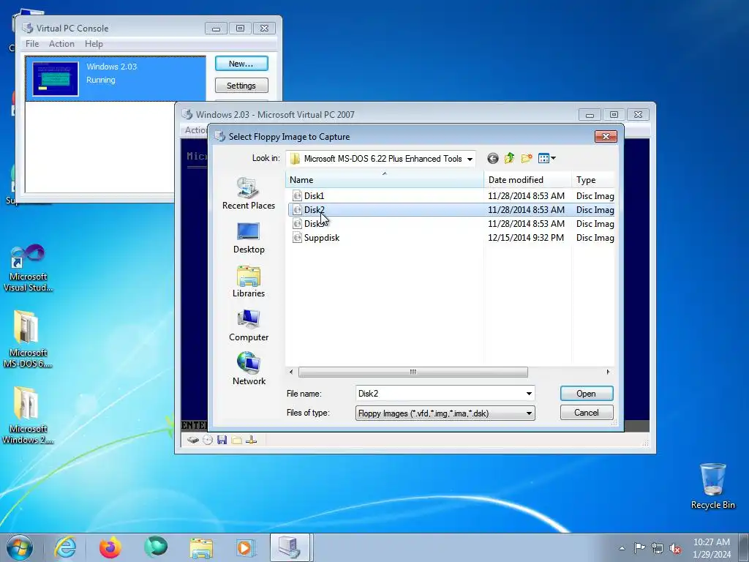Click hard disk status icon in Virtual PC
Screen dimensions: 749x562
pos(193,440)
